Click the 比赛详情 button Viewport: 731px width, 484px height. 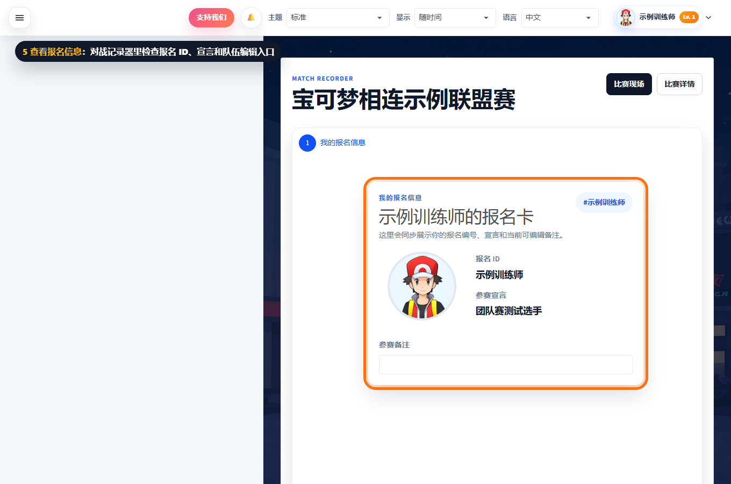(679, 84)
